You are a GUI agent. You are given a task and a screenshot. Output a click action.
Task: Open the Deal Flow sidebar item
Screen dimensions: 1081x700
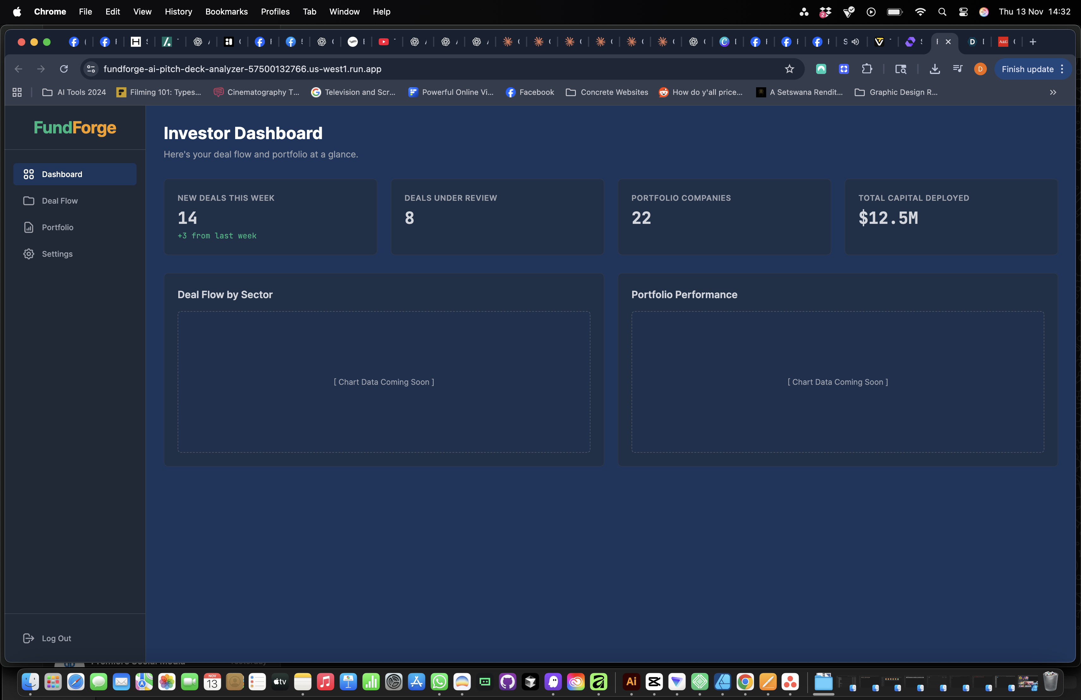coord(59,201)
